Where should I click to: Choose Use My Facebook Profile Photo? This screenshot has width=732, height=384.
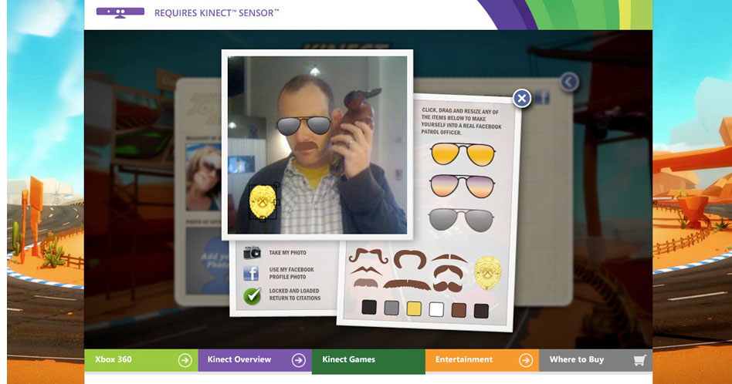point(291,273)
